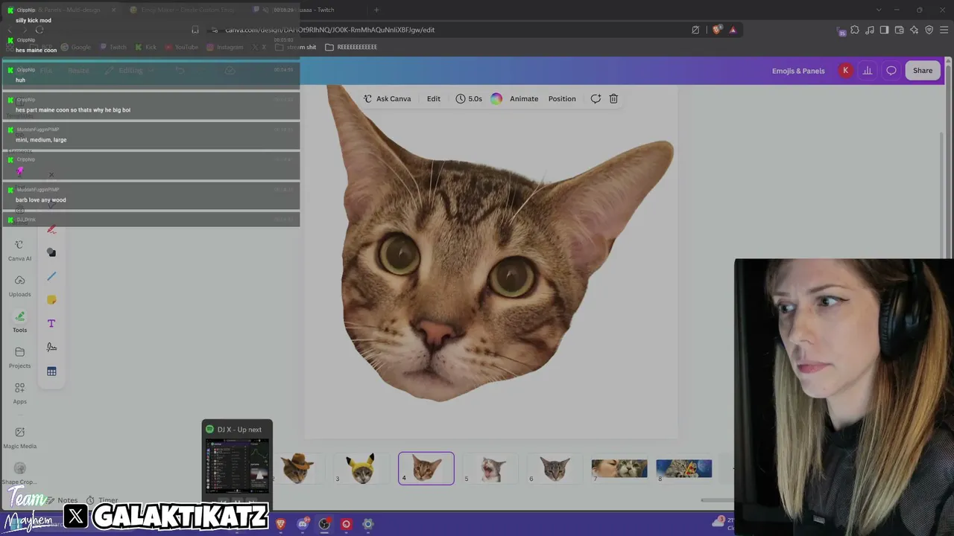
Task: Select the yellow sticky note tool
Action: coord(51,300)
